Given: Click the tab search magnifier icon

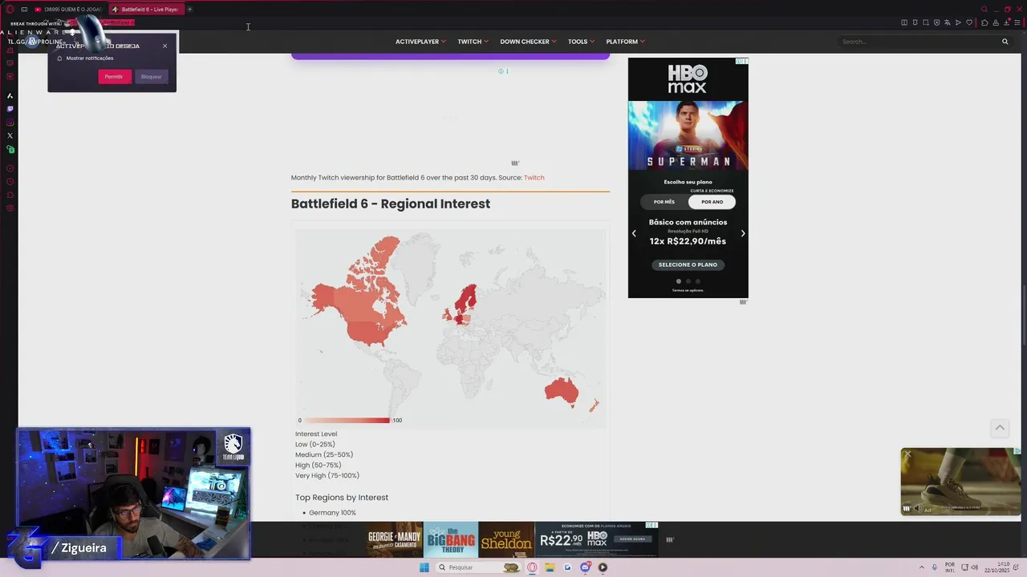Looking at the screenshot, I should pyautogui.click(x=984, y=9).
